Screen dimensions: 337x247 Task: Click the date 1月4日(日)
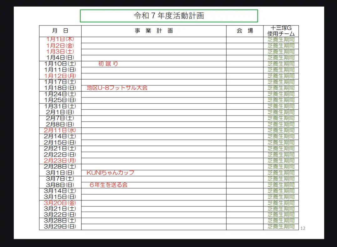[60, 57]
